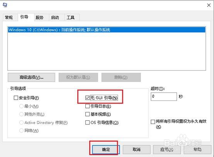The image size is (214, 157).
Task: Open the 服务 tab
Action: [x=39, y=18]
